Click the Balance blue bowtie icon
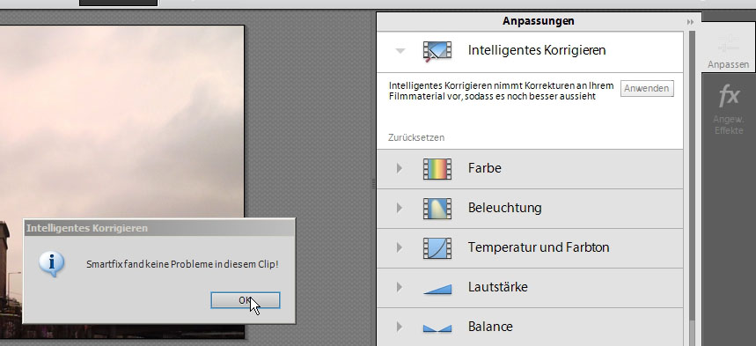The image size is (756, 346). 437,328
